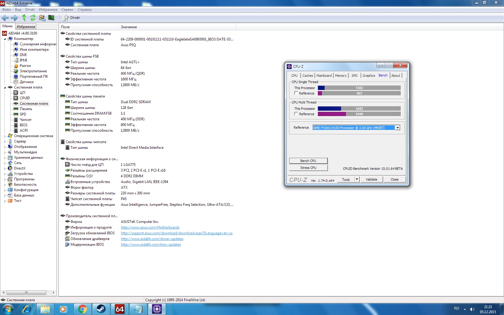Expand the Хранение данных node
504x315 pixels.
pos(5,158)
